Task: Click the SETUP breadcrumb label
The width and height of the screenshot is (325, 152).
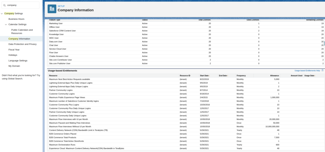Action: click(61, 6)
